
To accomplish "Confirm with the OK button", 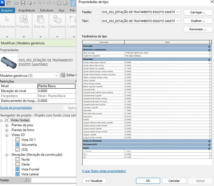I will point(148,181).
